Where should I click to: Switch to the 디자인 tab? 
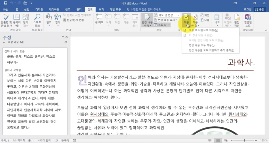point(39,9)
